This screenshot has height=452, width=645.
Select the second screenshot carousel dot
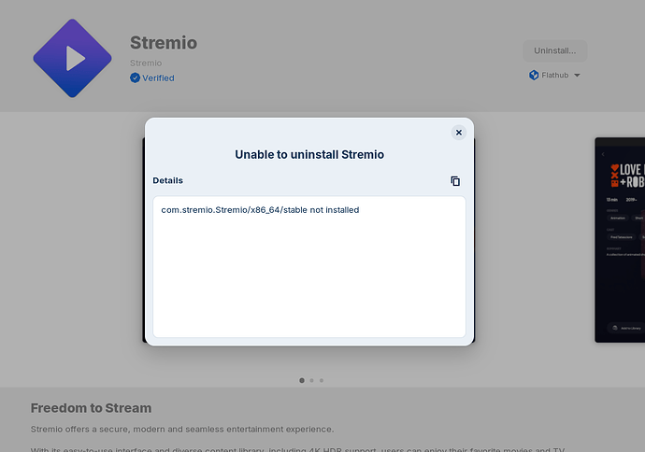[x=312, y=380]
